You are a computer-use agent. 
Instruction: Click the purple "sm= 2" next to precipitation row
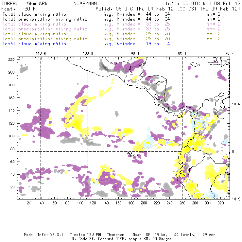point(214,29)
